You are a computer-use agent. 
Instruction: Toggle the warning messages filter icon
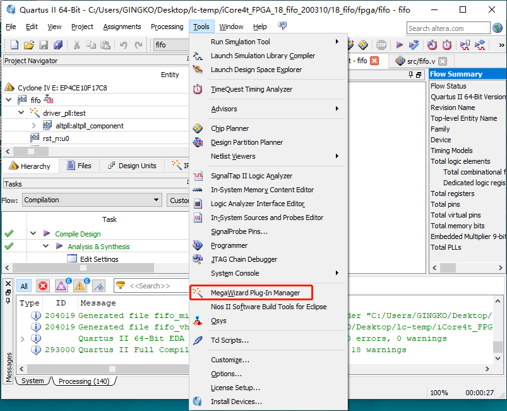80,286
